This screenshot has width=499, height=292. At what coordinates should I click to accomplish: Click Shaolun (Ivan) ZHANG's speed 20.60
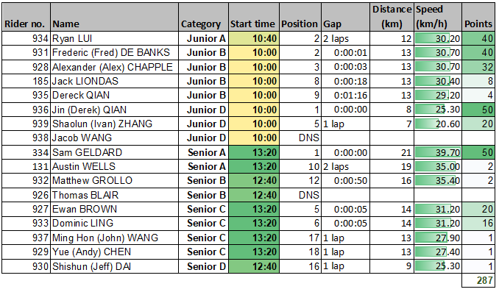click(438, 124)
